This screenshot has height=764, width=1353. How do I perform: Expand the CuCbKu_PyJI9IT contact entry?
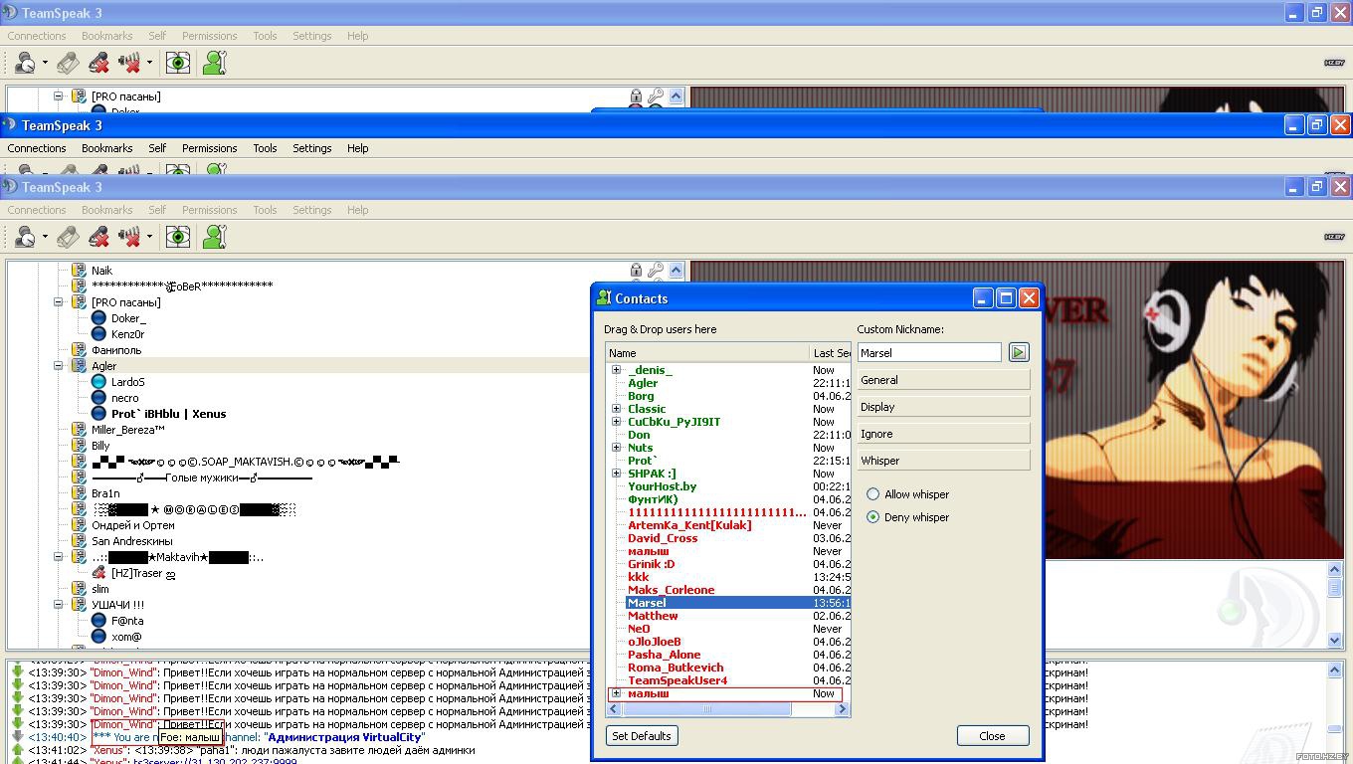click(616, 422)
